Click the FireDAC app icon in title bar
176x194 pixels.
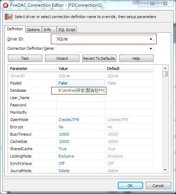[6, 5]
